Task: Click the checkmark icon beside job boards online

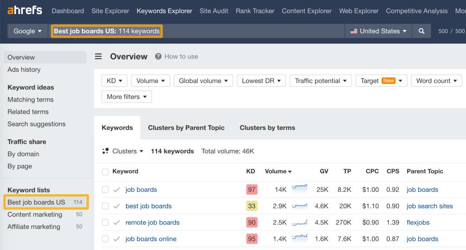Action: pos(117,239)
